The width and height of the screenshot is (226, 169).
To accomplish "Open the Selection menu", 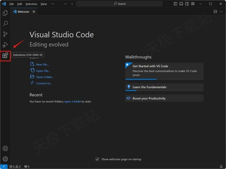I will [x=31, y=4].
